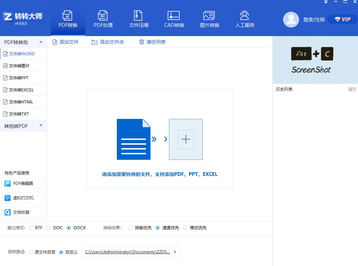Image resolution: width=358 pixels, height=266 pixels.
Task: Click 添加文件夹 button
Action: click(108, 42)
